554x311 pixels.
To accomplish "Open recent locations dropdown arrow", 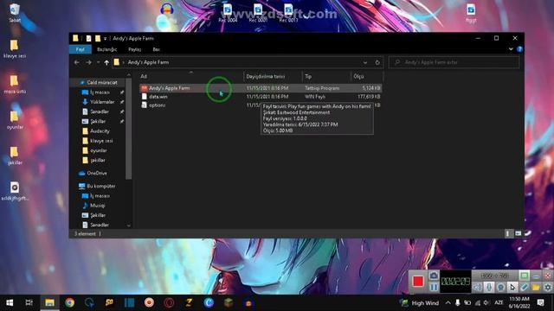I will tap(98, 62).
